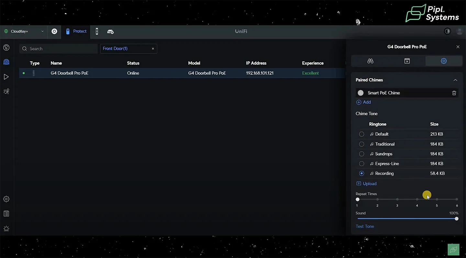
Task: Click the Upload ringtone link
Action: [x=366, y=183]
